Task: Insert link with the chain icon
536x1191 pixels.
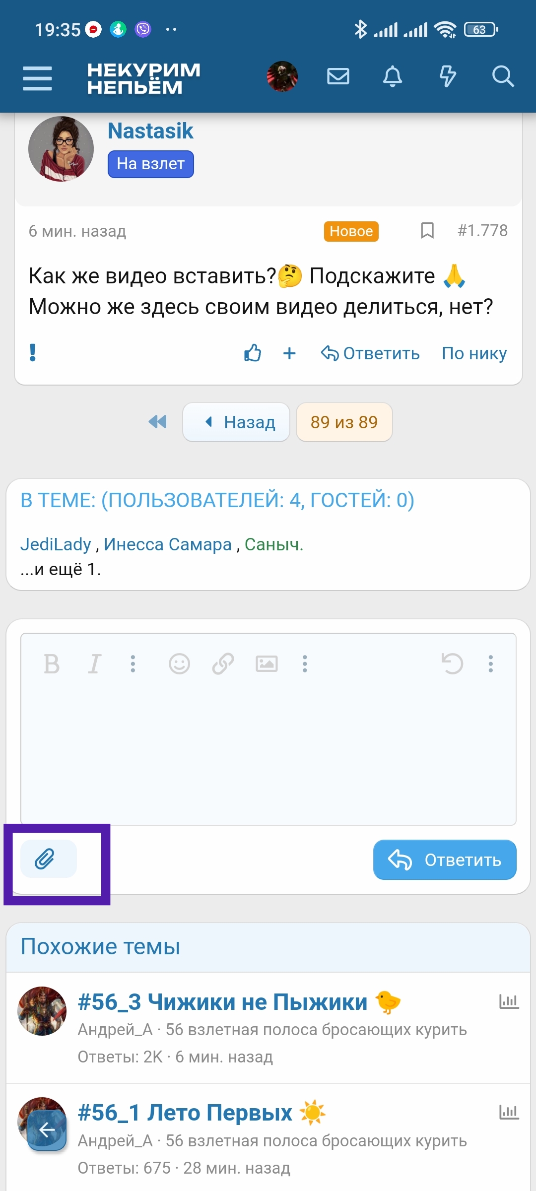Action: coord(223,663)
